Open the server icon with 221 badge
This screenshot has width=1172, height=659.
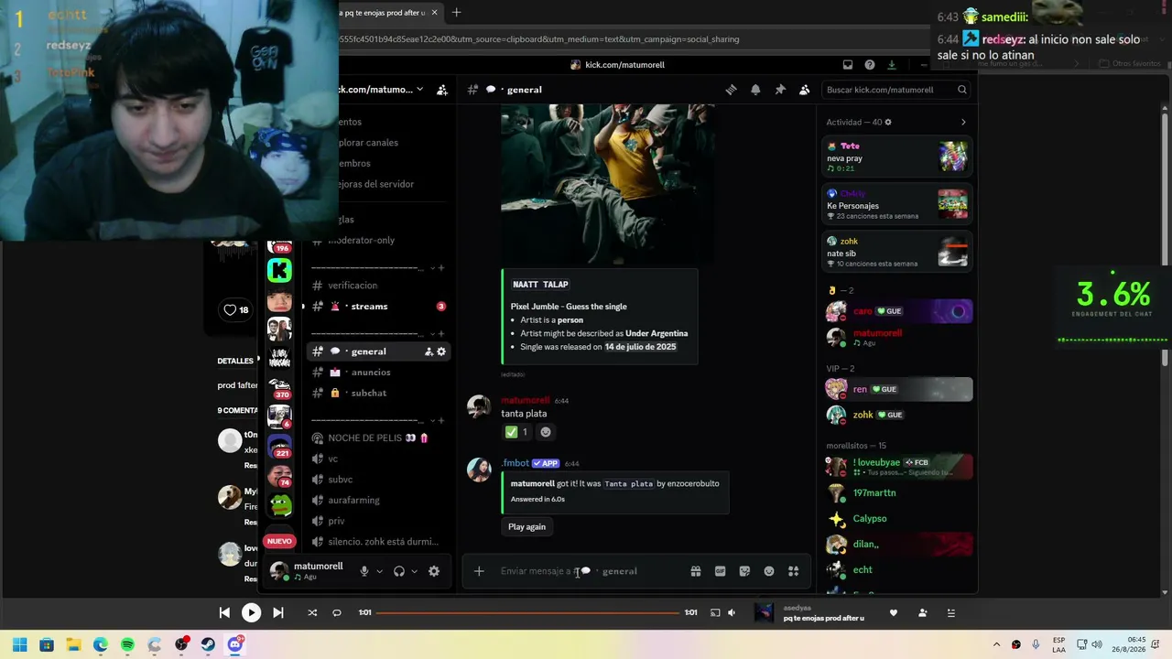tap(279, 446)
